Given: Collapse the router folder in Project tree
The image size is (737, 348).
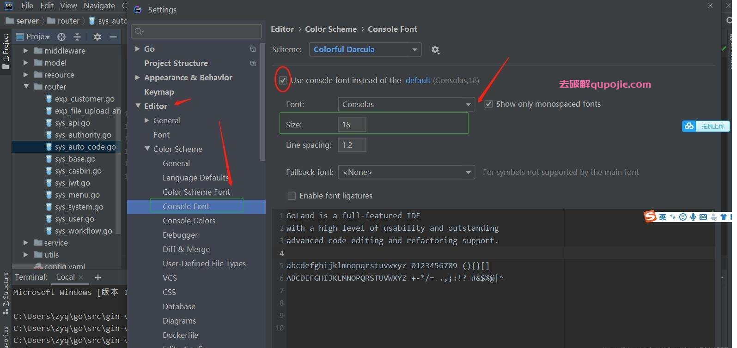Looking at the screenshot, I should tap(26, 86).
